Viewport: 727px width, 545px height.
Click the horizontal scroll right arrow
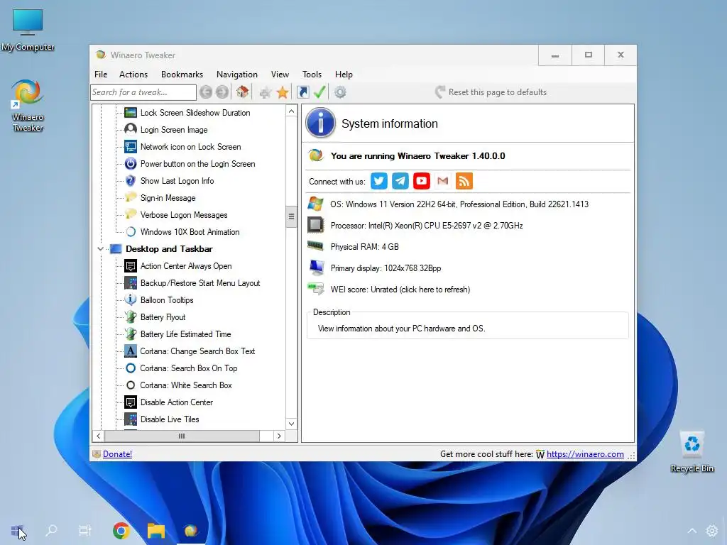click(x=279, y=436)
